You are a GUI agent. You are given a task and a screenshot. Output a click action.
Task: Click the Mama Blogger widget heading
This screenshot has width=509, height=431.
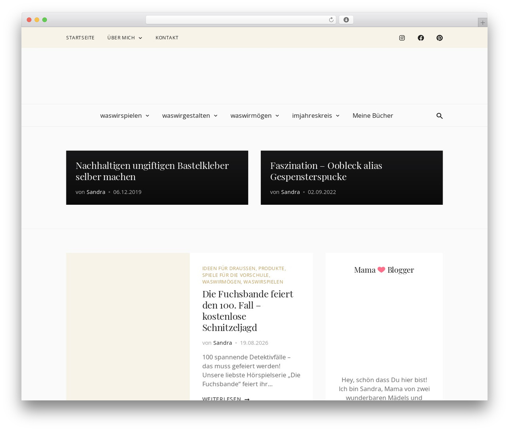tap(384, 270)
